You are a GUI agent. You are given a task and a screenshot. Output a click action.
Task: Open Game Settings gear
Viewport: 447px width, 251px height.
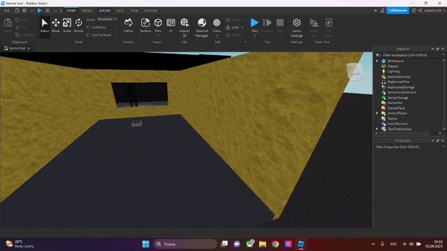click(297, 27)
